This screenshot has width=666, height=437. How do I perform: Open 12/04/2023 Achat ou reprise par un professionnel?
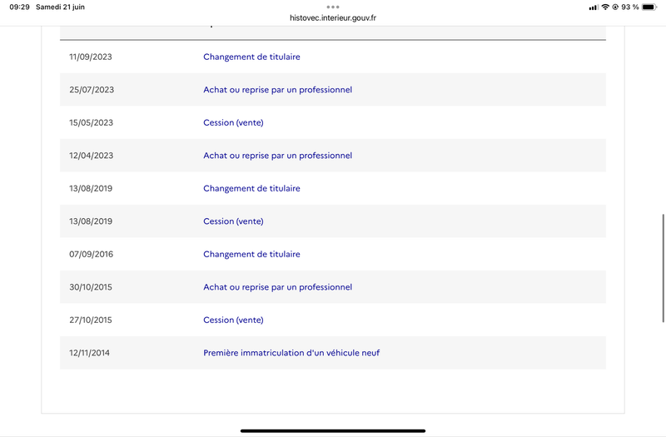point(277,156)
